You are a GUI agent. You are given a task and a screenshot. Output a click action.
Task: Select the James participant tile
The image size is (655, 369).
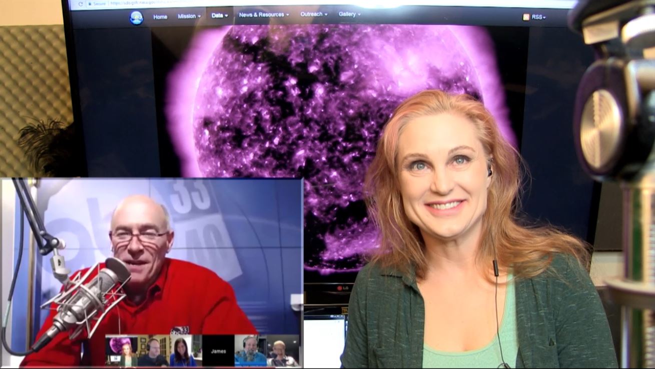[218, 351]
